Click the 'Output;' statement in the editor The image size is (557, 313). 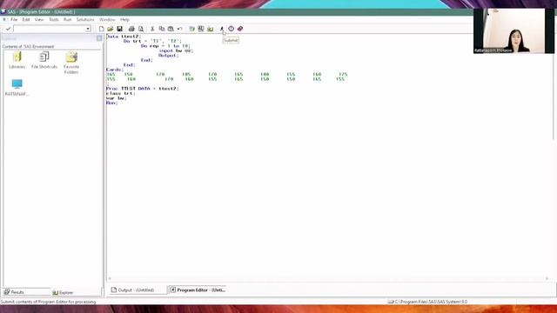click(168, 56)
